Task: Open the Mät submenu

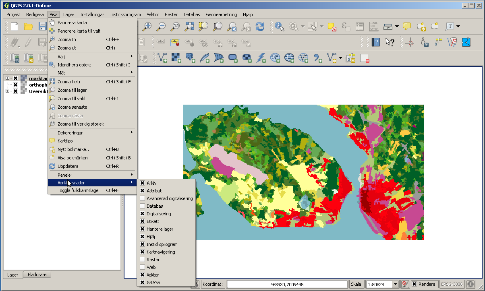Action: tap(92, 73)
